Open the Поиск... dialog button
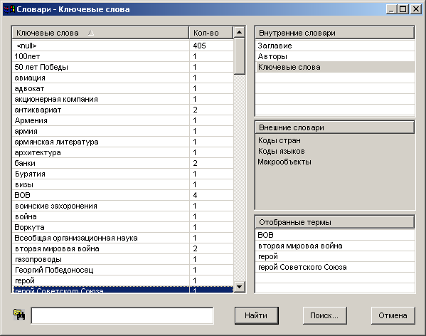Viewport: 426px width, 336px height. click(325, 315)
